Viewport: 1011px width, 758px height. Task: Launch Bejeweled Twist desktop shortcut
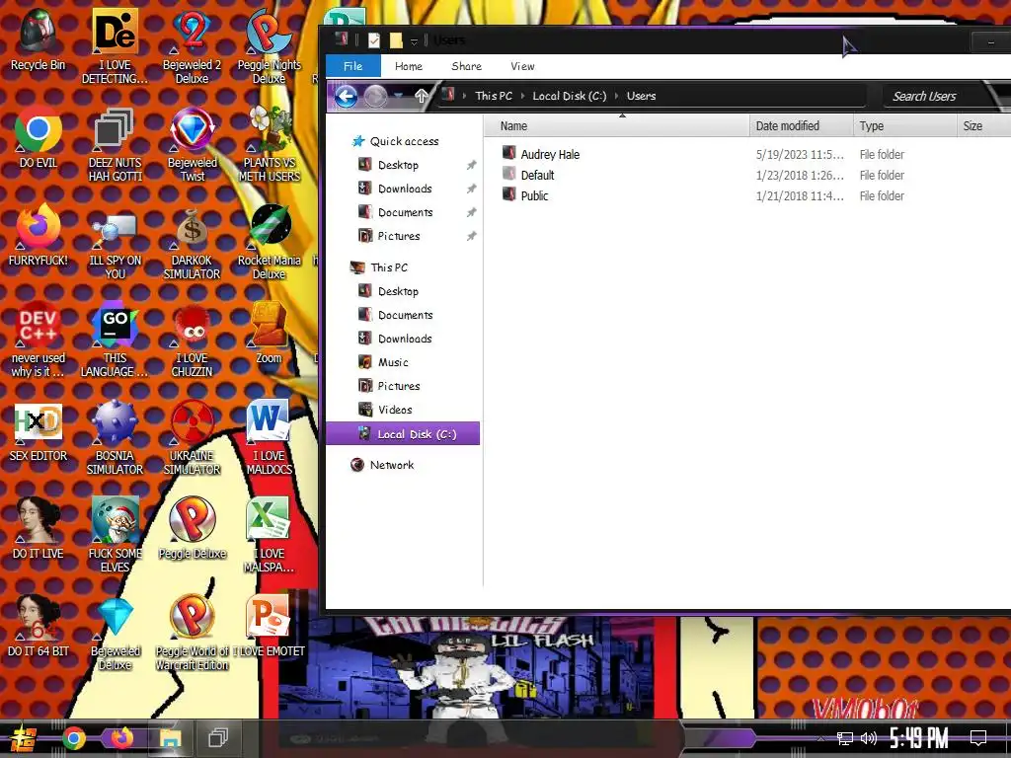click(192, 144)
